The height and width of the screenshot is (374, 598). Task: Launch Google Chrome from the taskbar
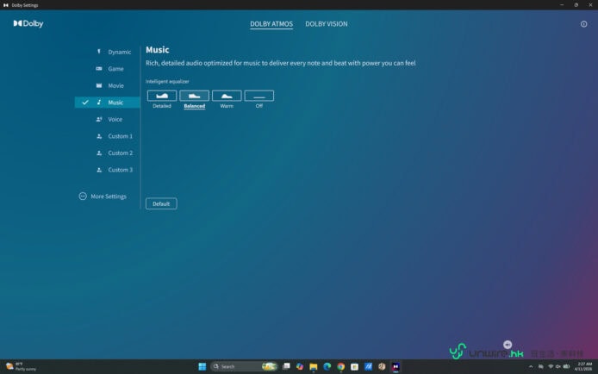(x=341, y=366)
